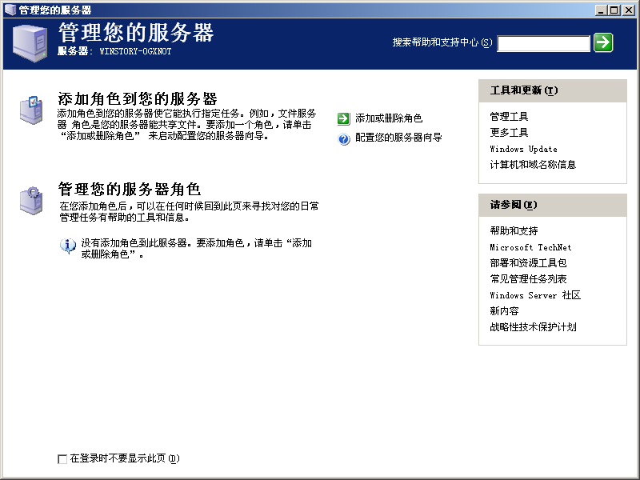This screenshot has height=480, width=640.
Task: Click the green search arrow button
Action: point(605,43)
